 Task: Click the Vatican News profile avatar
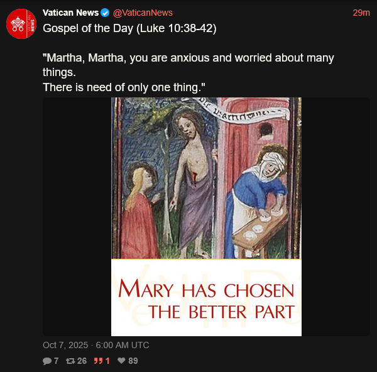tap(21, 25)
